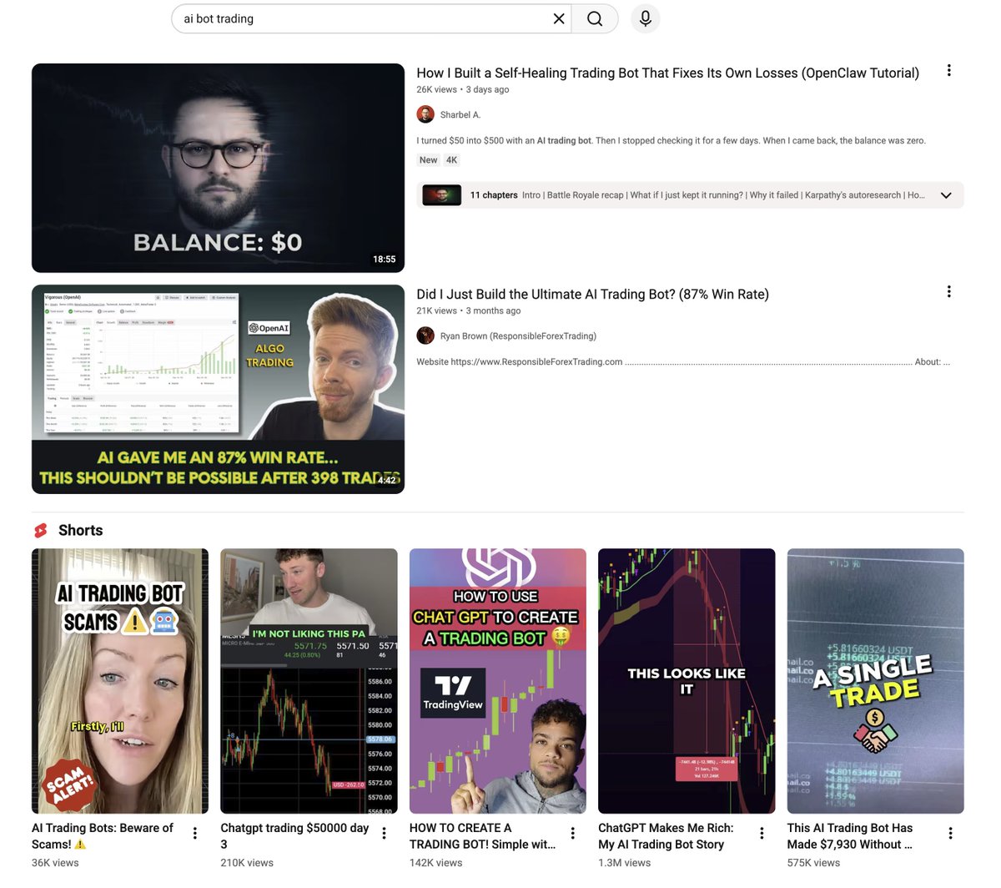
Task: Click Ryan Brown channel avatar
Action: (x=425, y=336)
